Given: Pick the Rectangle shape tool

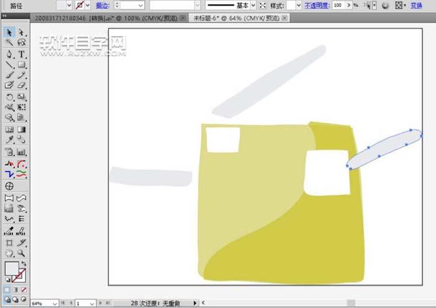Looking at the screenshot, I should tap(21, 64).
